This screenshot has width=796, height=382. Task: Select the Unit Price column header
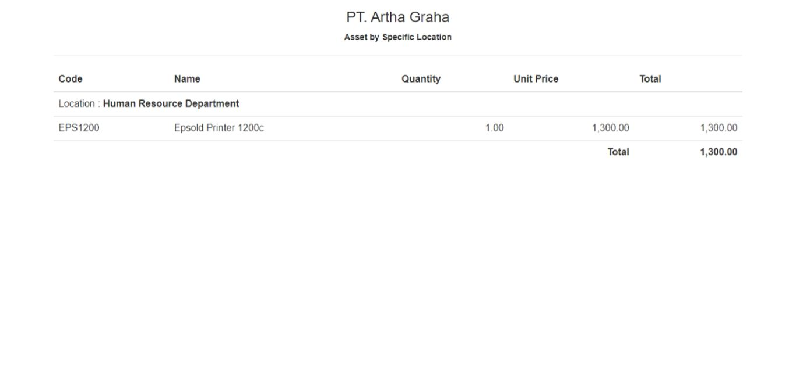[x=536, y=79]
